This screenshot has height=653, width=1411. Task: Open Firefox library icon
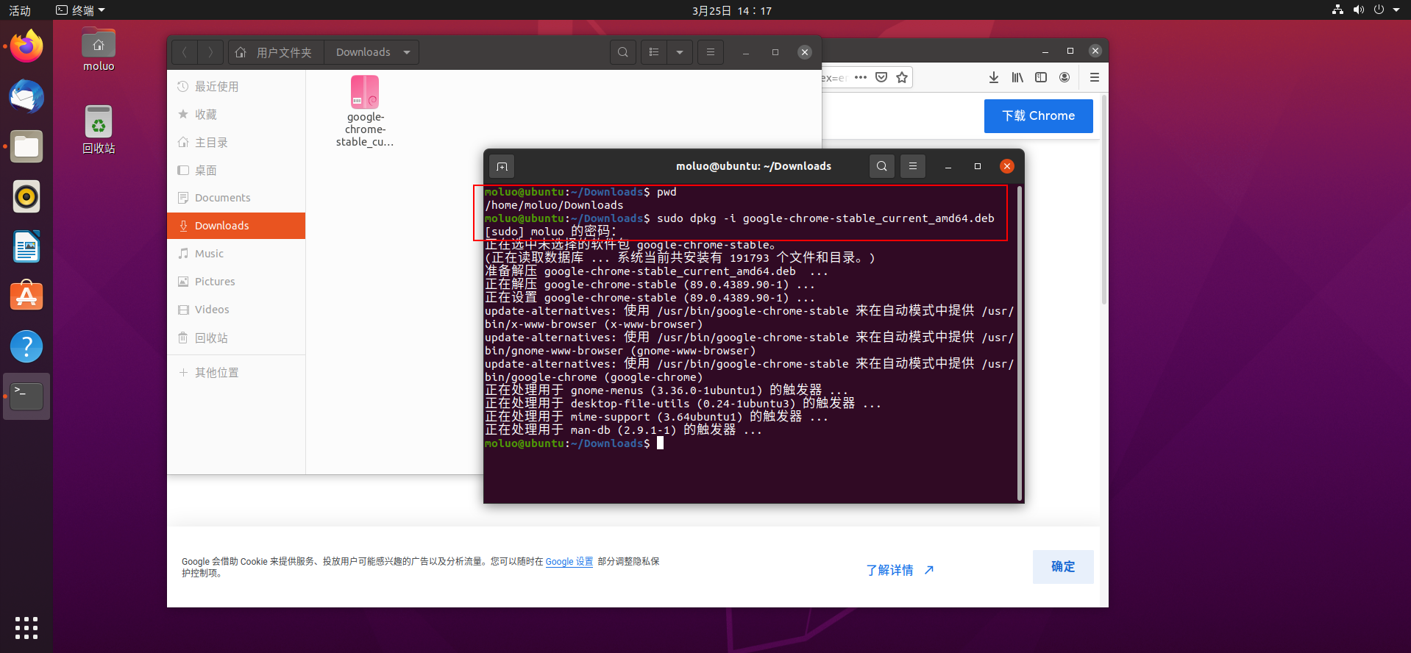1017,77
